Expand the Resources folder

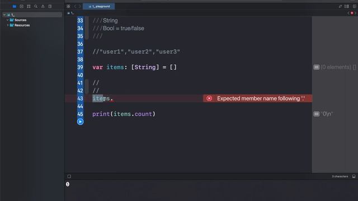[x=7, y=25]
